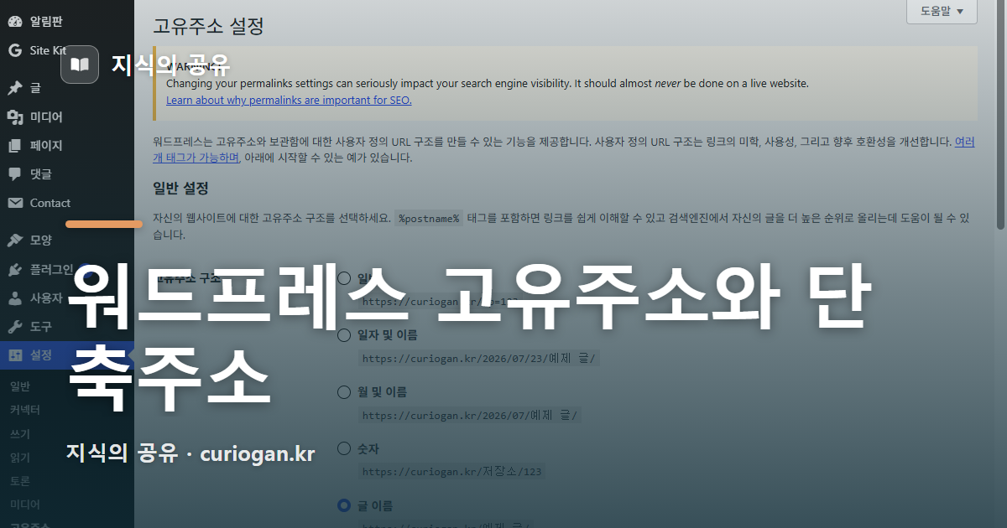Click the Contact envelope icon

click(14, 203)
